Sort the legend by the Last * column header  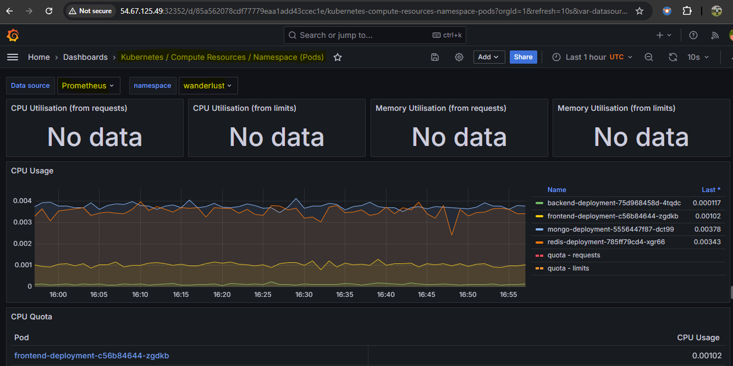711,189
